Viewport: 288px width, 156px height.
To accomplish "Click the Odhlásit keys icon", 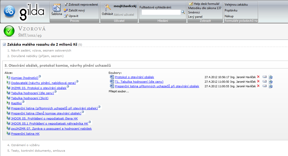I will [x=107, y=8].
